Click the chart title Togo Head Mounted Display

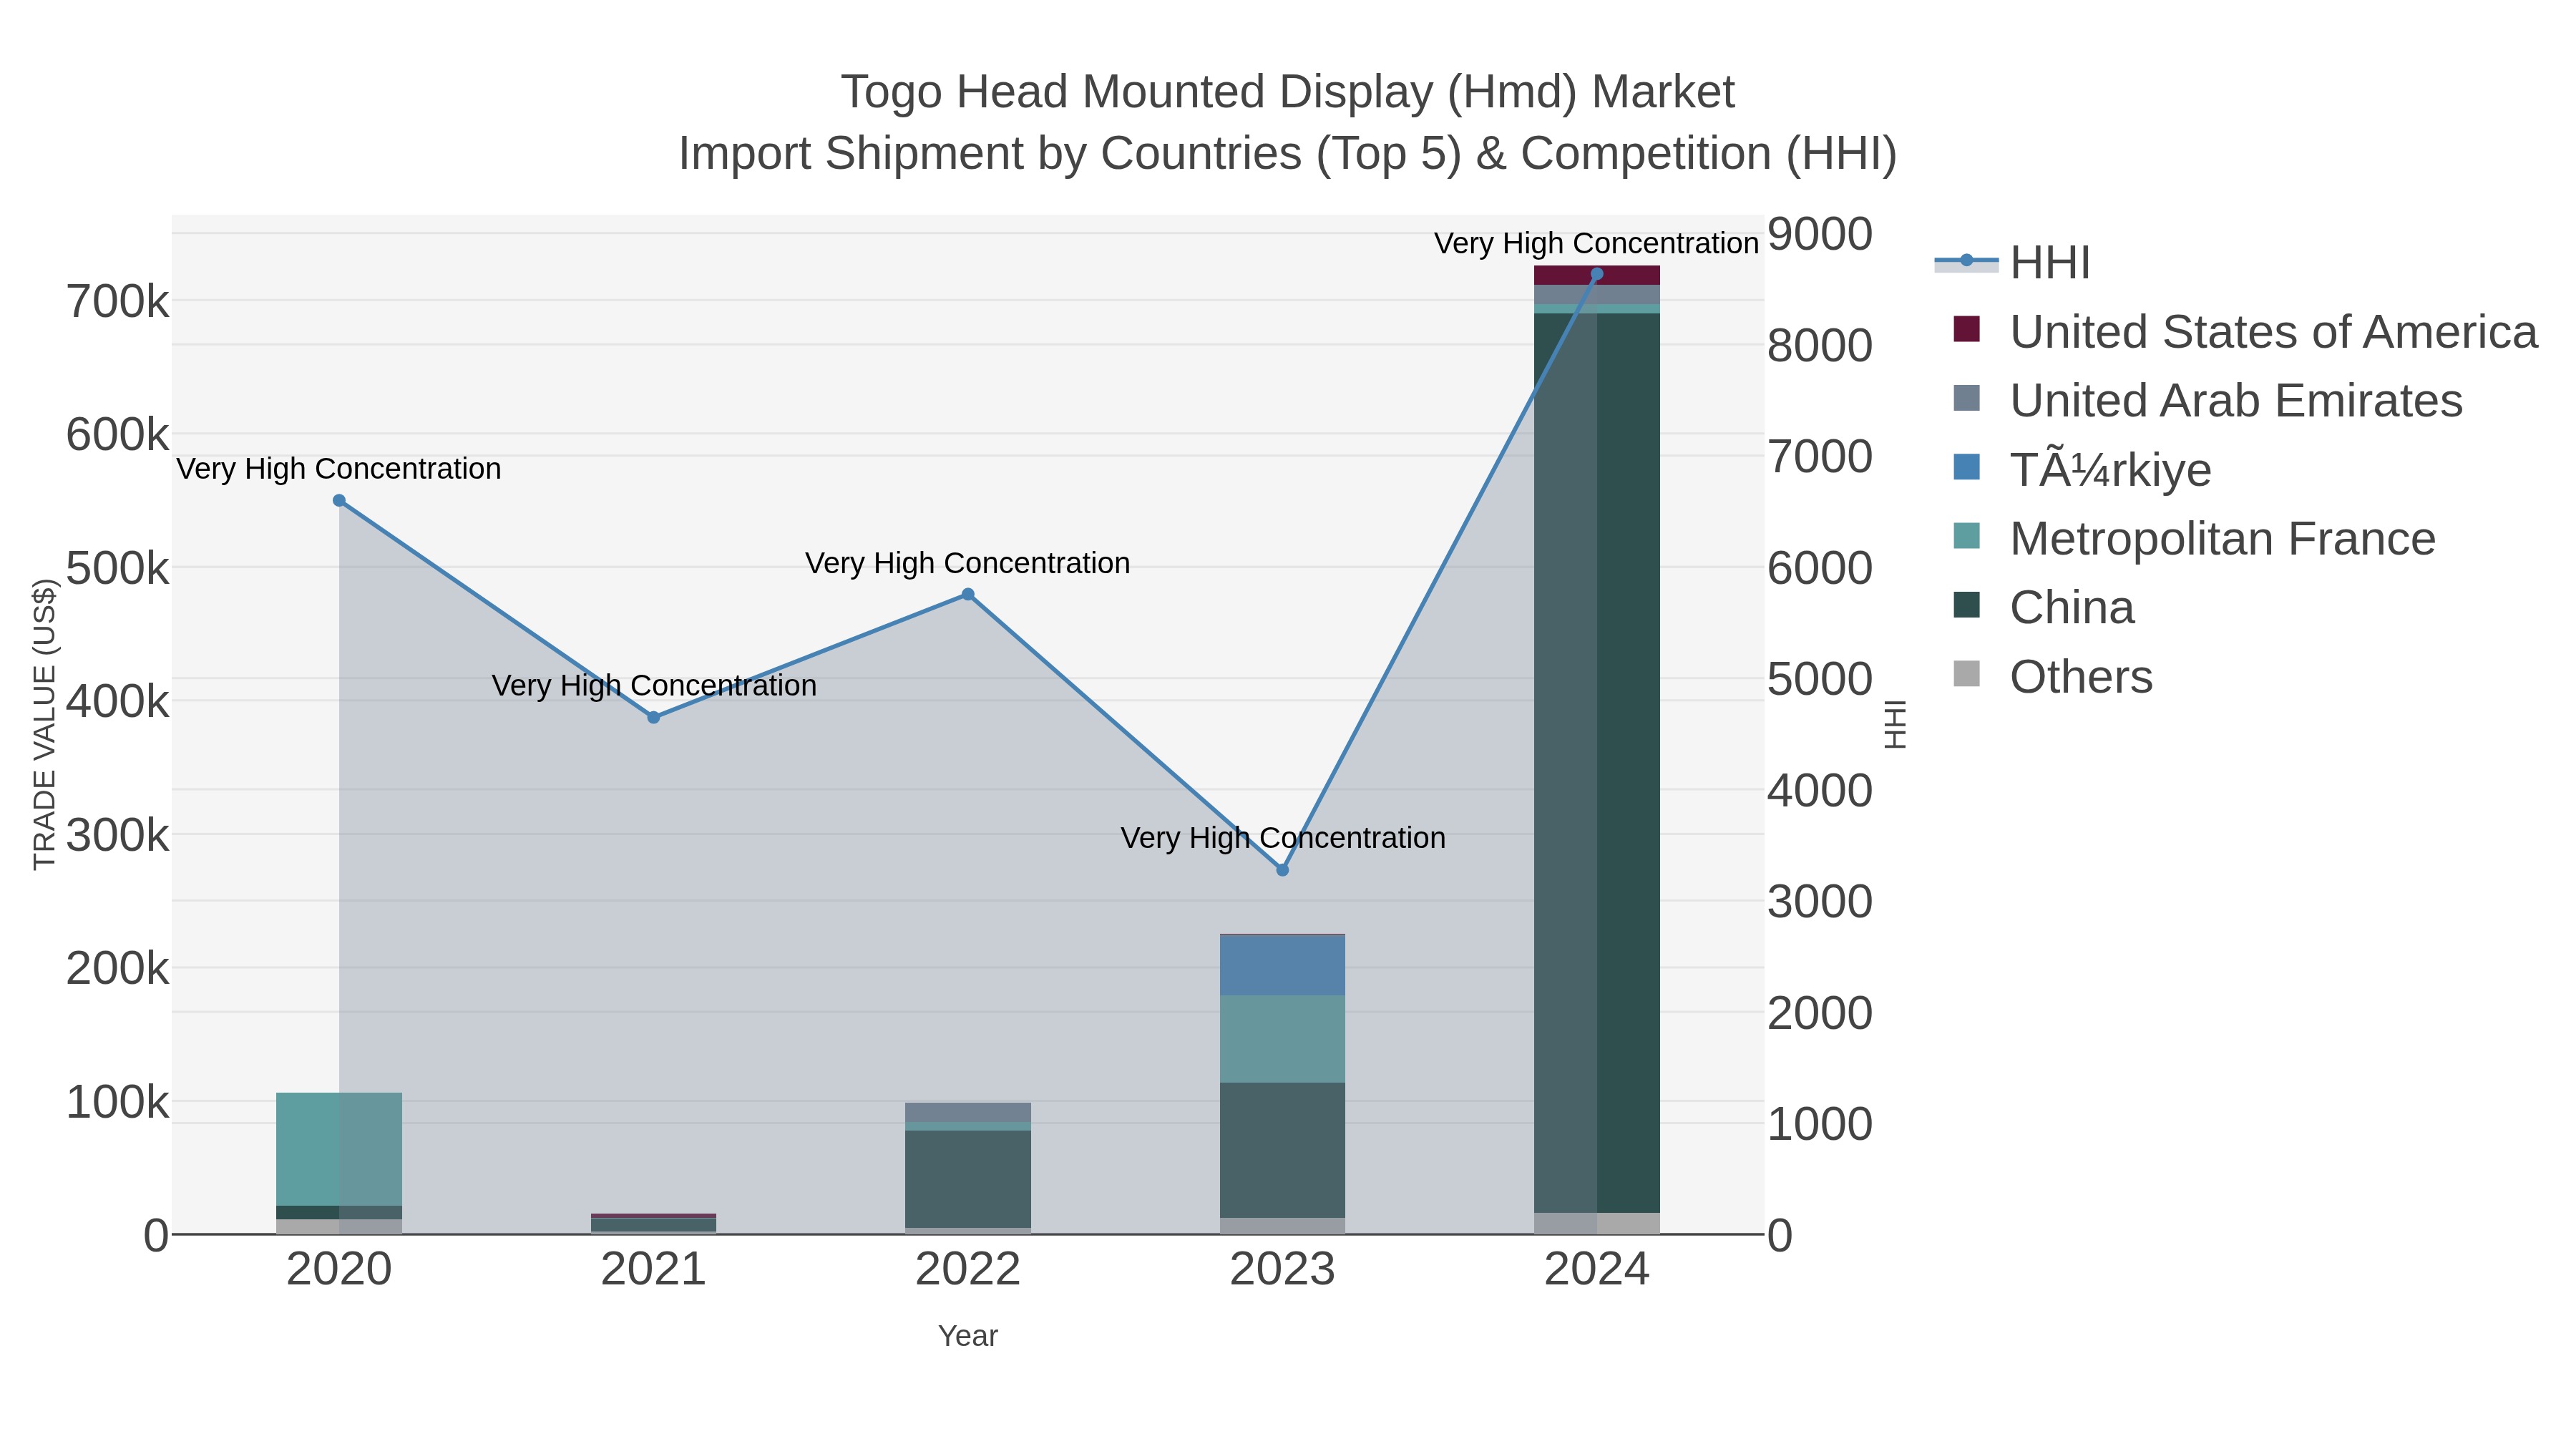point(1288,92)
